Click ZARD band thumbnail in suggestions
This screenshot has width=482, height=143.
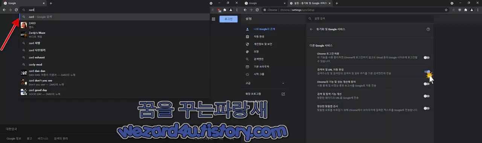(23, 25)
